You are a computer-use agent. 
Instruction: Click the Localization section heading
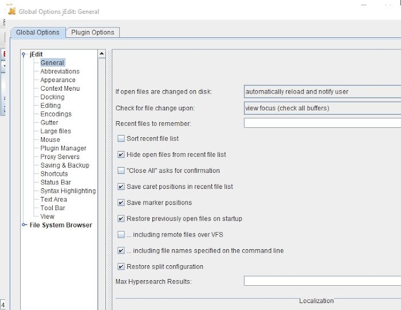point(316,301)
